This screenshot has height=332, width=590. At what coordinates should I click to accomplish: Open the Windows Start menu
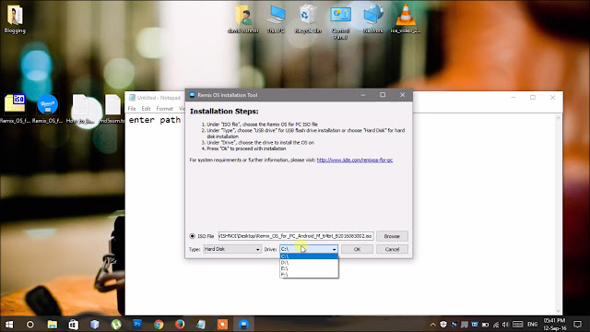[9, 324]
